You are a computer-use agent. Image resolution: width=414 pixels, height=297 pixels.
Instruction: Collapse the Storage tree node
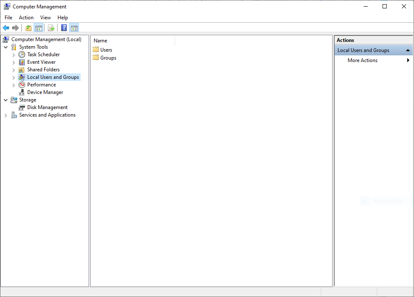pyautogui.click(x=6, y=100)
